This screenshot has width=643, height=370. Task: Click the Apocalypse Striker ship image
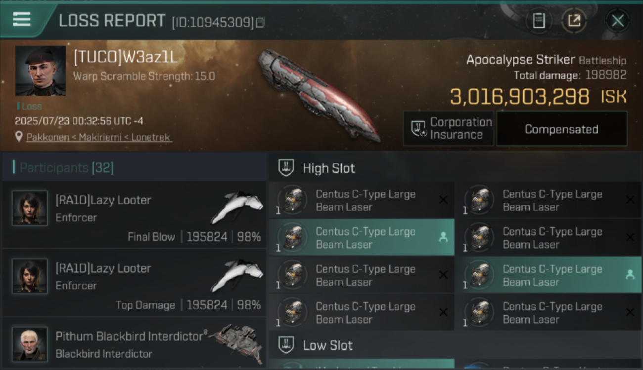click(x=319, y=94)
